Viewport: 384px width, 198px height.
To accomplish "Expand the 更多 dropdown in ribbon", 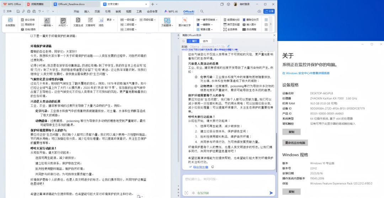I will (x=111, y=20).
